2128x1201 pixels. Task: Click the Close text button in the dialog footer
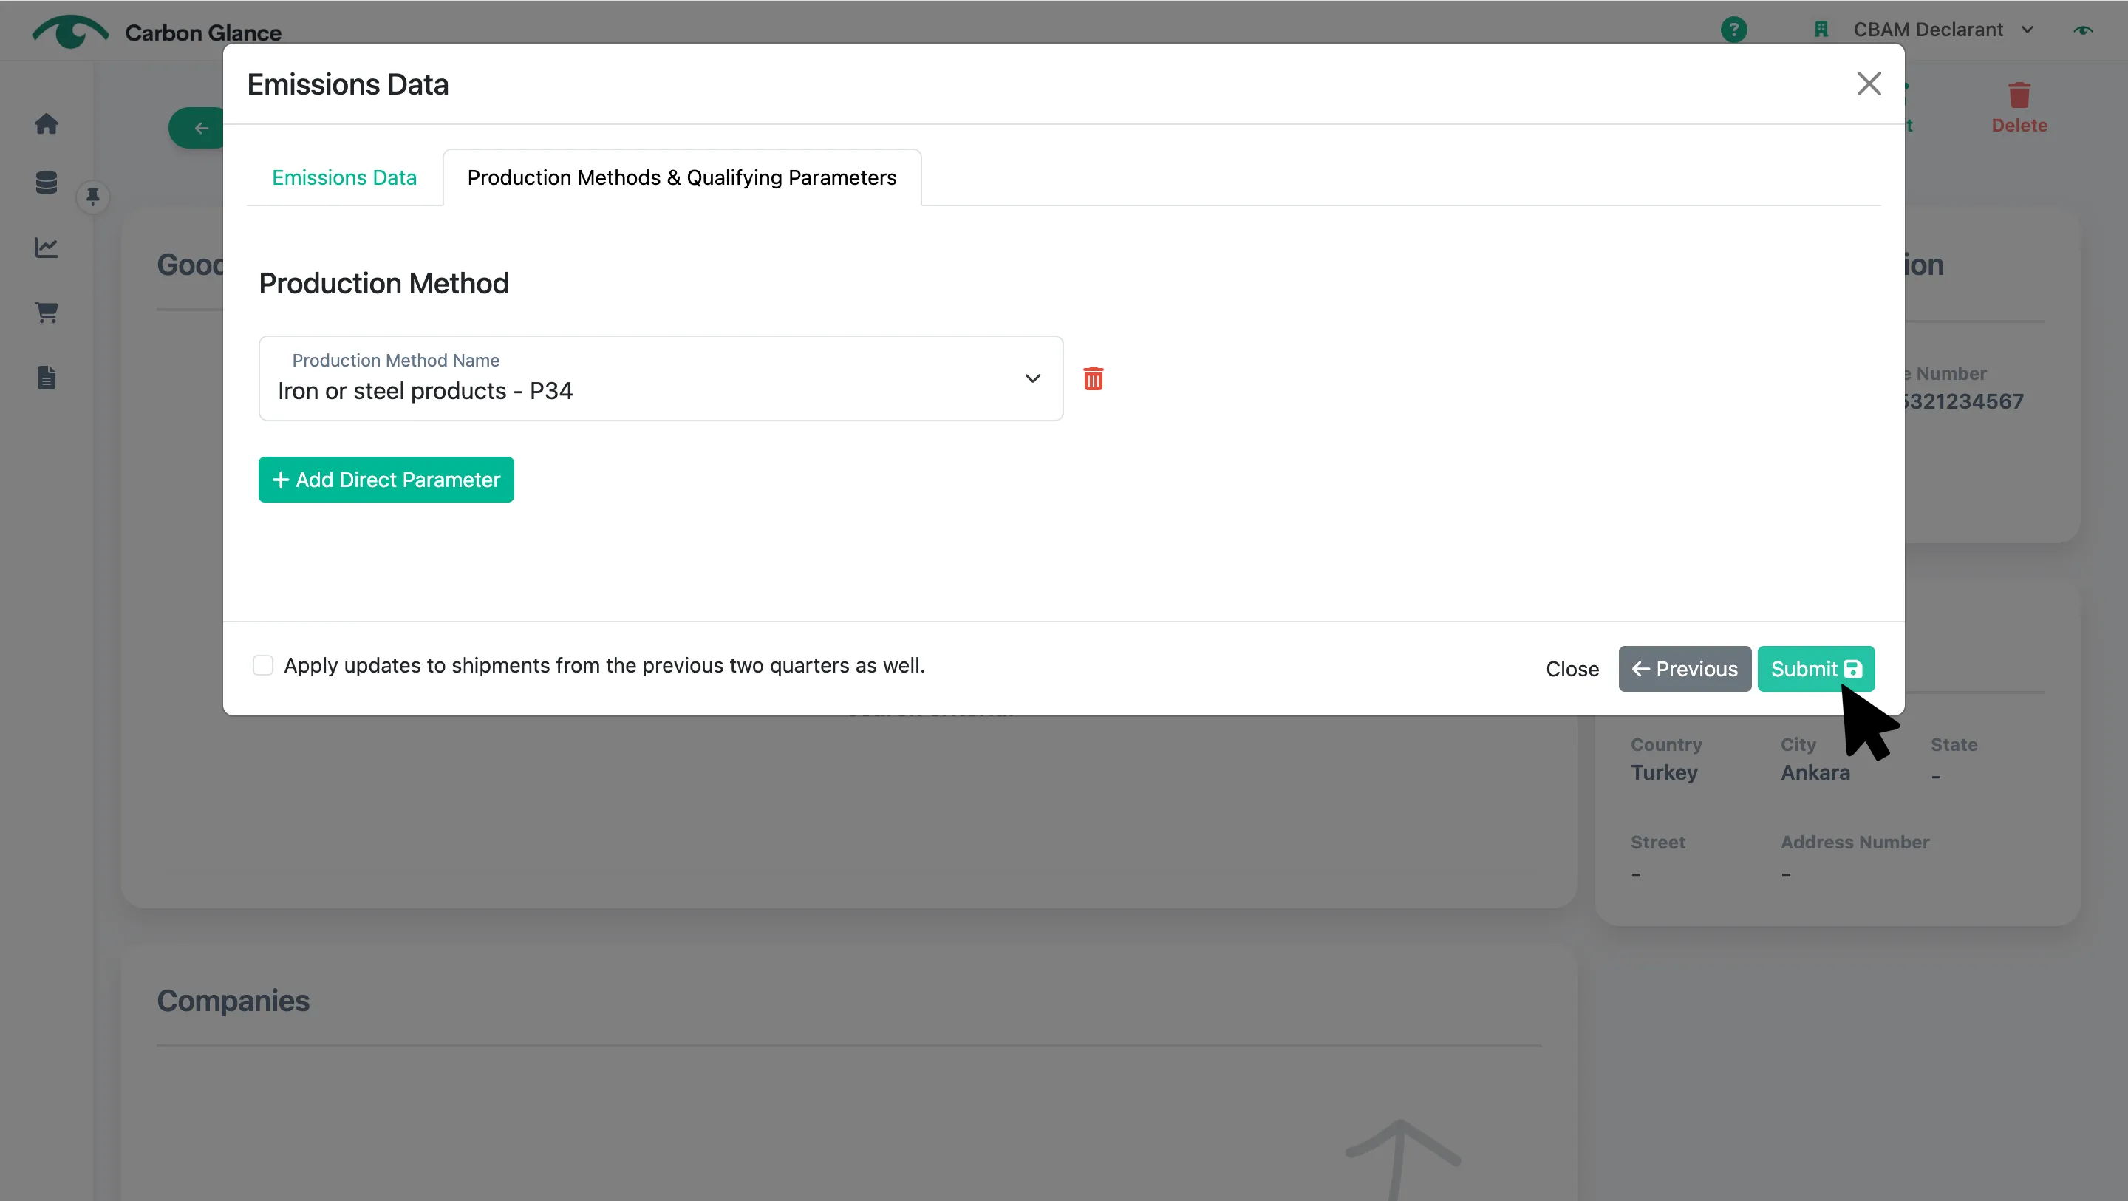point(1572,669)
